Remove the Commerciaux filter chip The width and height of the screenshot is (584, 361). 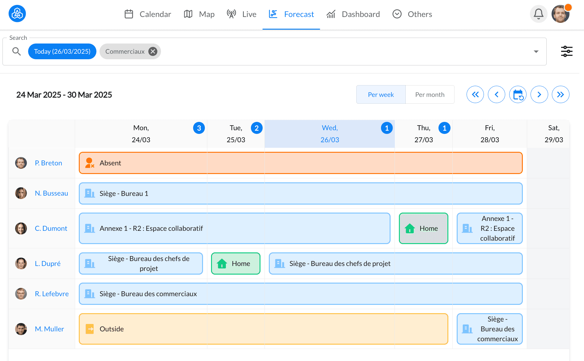point(153,51)
